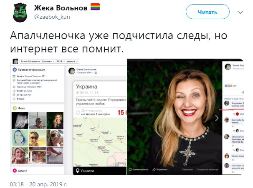Click the green Фото section icon
The image size is (253, 188).
click(x=15, y=108)
